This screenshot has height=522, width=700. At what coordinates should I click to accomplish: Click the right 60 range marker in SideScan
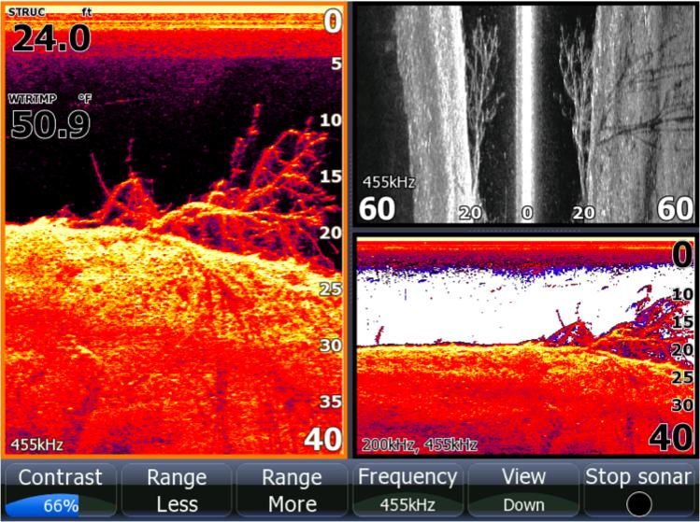675,209
